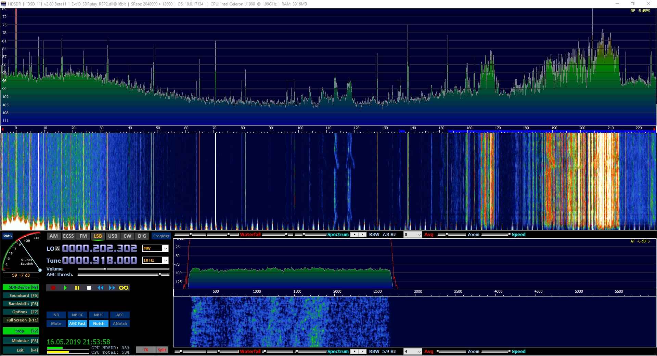
Task: Toggle NR noise reduction
Action: (56, 315)
